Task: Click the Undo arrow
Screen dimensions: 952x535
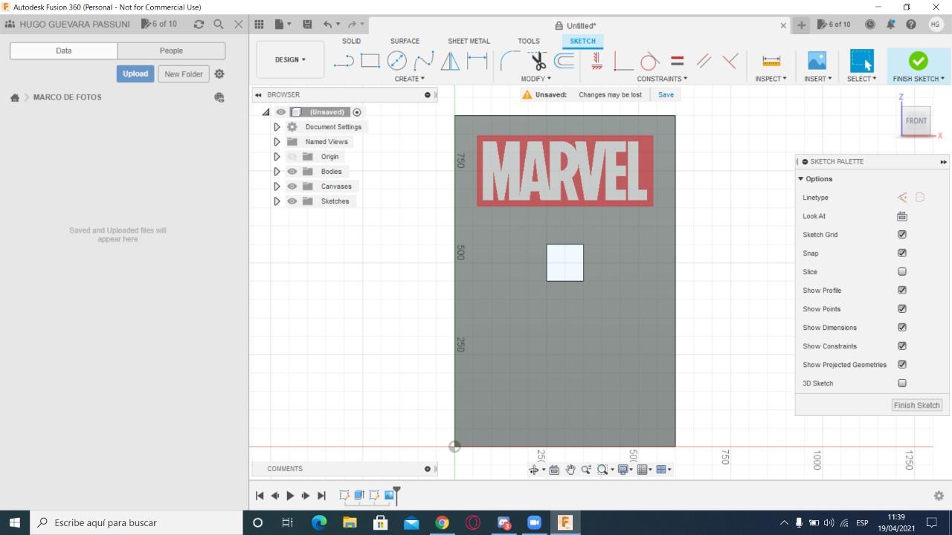Action: click(327, 25)
